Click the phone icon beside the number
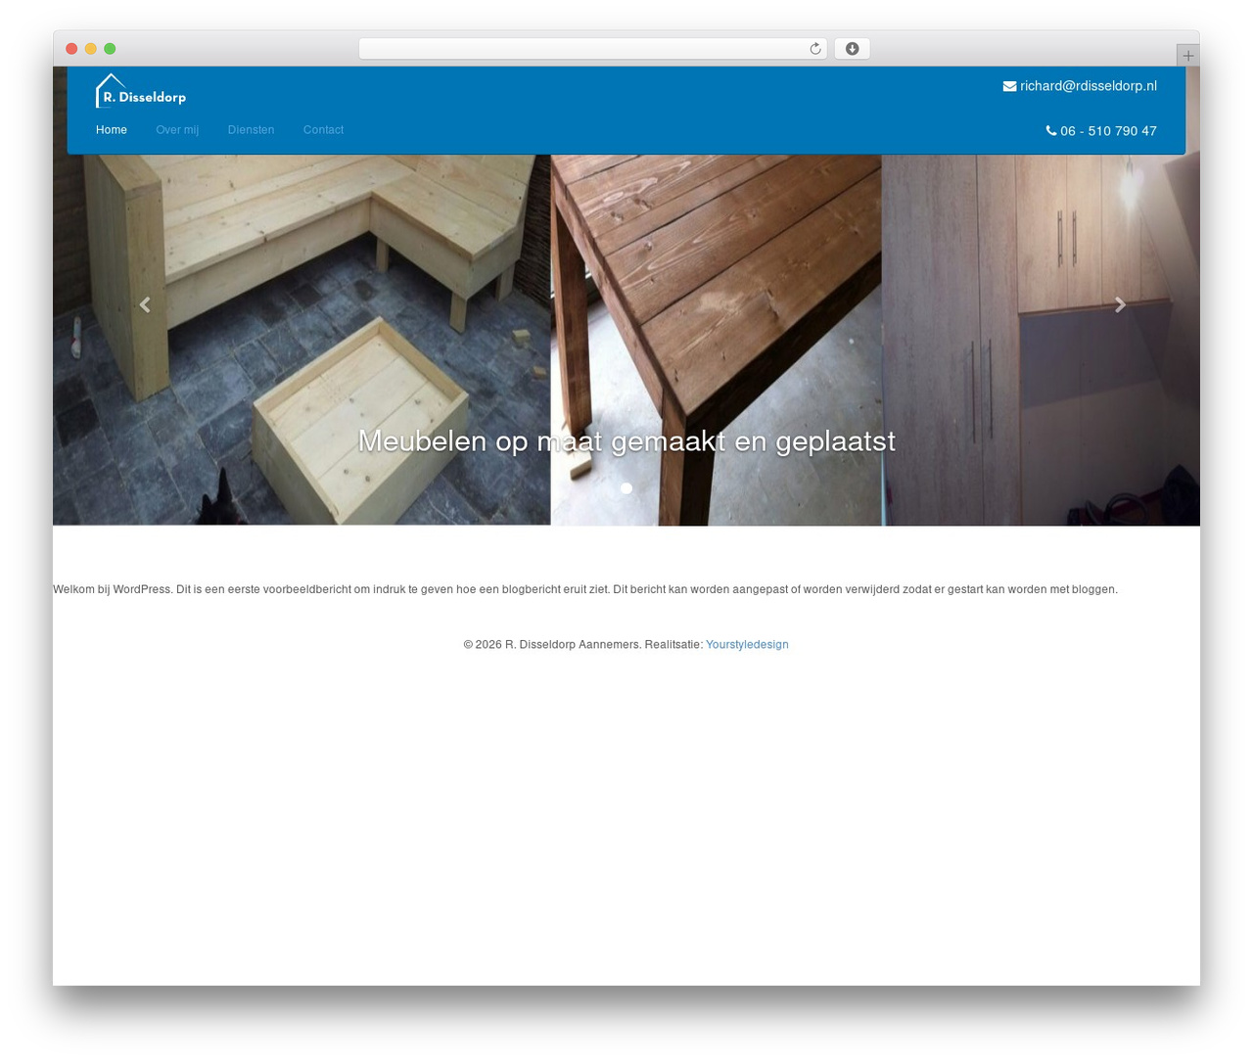This screenshot has width=1253, height=1061. [x=1051, y=130]
